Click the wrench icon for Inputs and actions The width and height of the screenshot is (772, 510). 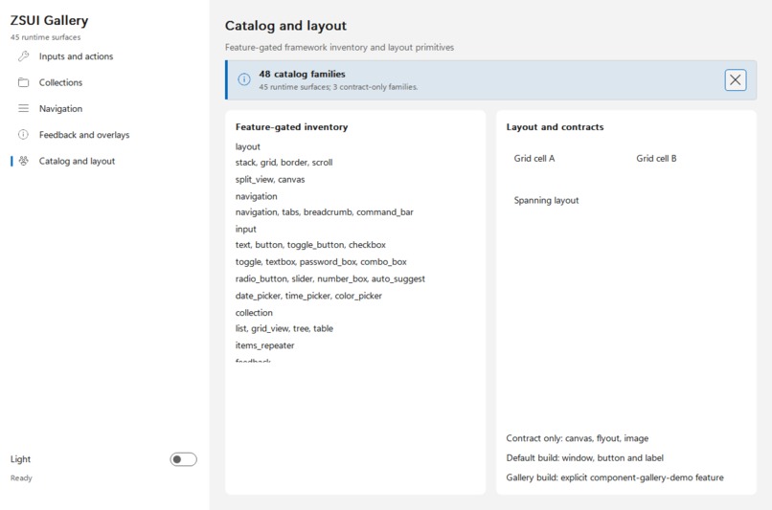tap(23, 56)
